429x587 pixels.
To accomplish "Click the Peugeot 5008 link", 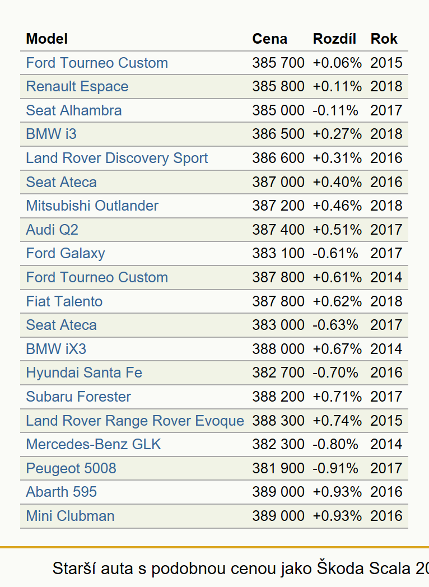I will click(71, 468).
